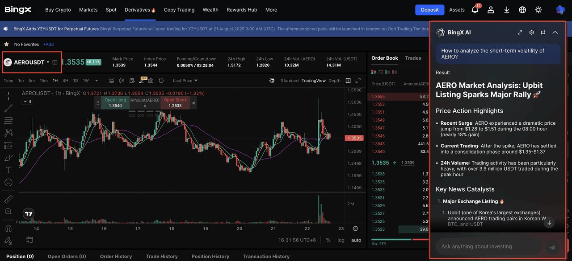Open the Copy Trading menu
The height and width of the screenshot is (261, 572).
click(x=179, y=10)
